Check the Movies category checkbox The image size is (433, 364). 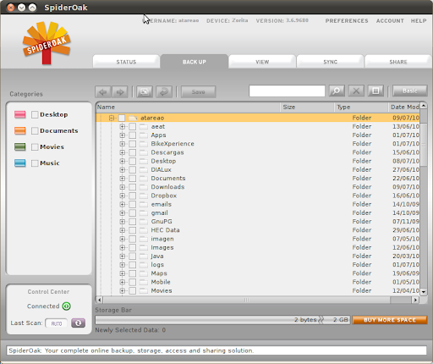click(35, 147)
